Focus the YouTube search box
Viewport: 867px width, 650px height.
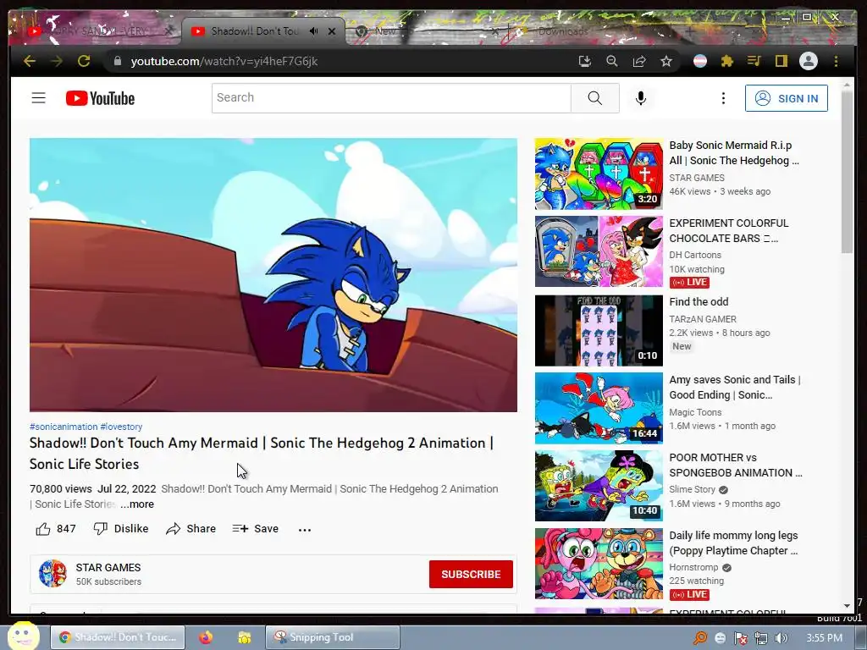tap(391, 98)
